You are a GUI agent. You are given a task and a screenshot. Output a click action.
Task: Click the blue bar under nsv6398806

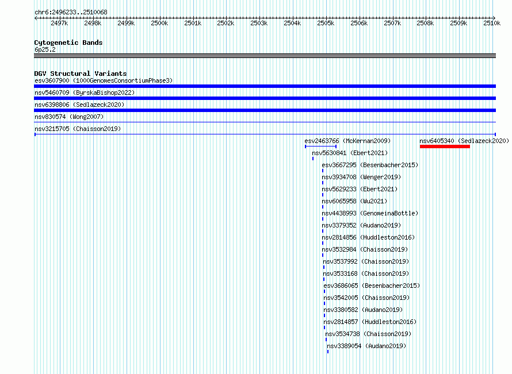click(x=265, y=110)
